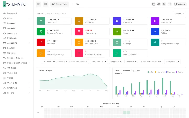
Task: Click the Bookings 49 summary chip
Action: click(65, 62)
